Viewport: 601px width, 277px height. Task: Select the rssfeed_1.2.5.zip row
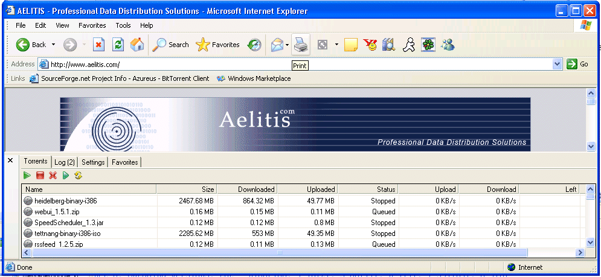(x=304, y=244)
